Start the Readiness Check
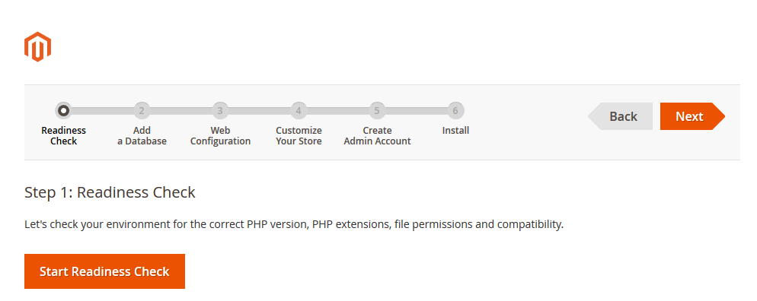The height and width of the screenshot is (301, 757). click(105, 271)
